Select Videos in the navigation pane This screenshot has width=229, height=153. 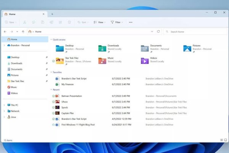coord(25,93)
